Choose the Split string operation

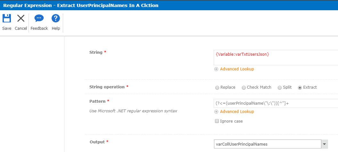click(x=280, y=87)
